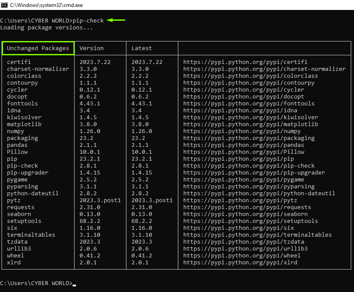This screenshot has width=354, height=292.
Task: Open the pandas PyPI URL
Action: pyautogui.click(x=244, y=145)
